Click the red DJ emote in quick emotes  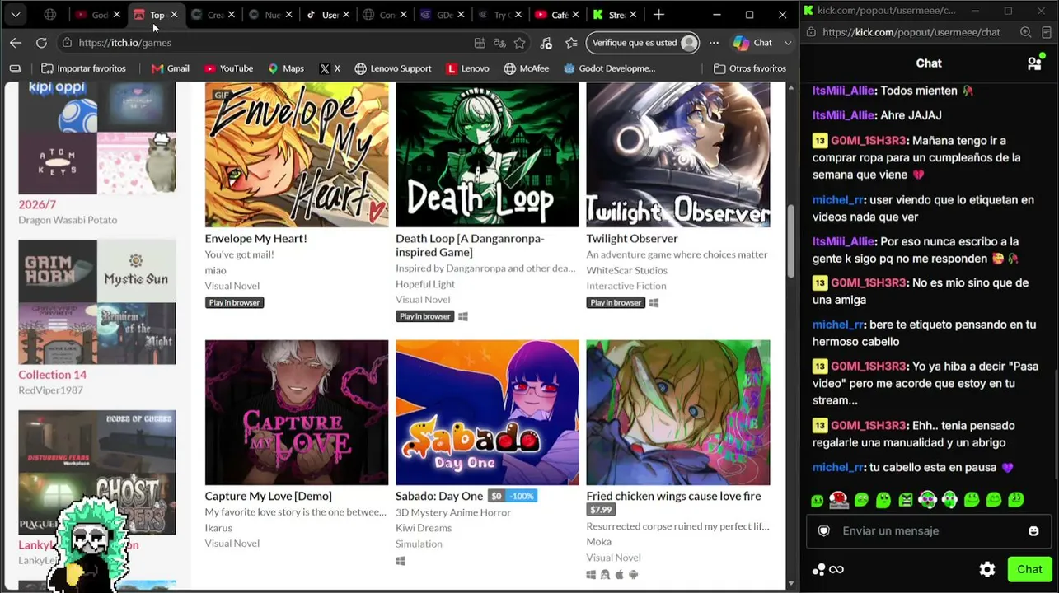click(x=839, y=499)
